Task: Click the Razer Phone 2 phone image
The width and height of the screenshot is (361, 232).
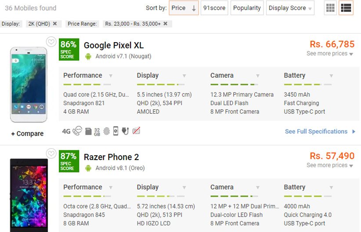Action: (x=29, y=195)
